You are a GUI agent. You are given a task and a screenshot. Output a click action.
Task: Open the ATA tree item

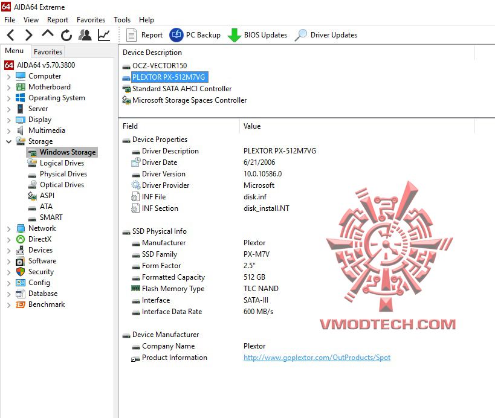click(x=46, y=207)
